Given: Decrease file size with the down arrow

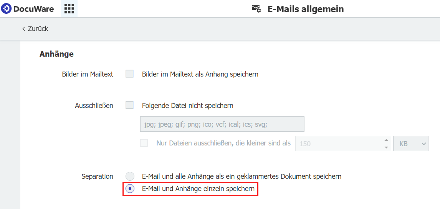Looking at the screenshot, I should click(386, 147).
